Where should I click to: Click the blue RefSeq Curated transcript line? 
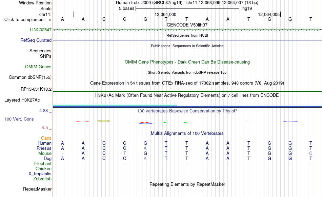point(187,40)
